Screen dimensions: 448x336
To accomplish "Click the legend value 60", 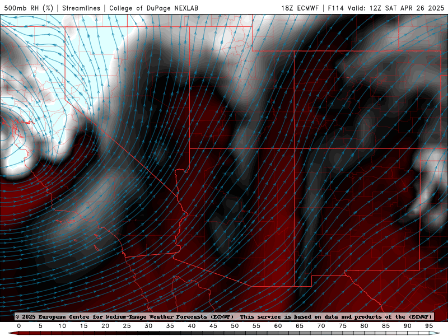I will pos(278,326).
